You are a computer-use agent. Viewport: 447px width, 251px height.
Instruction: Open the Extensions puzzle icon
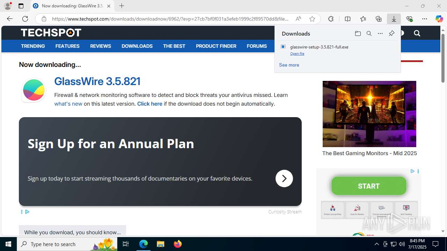(x=331, y=19)
